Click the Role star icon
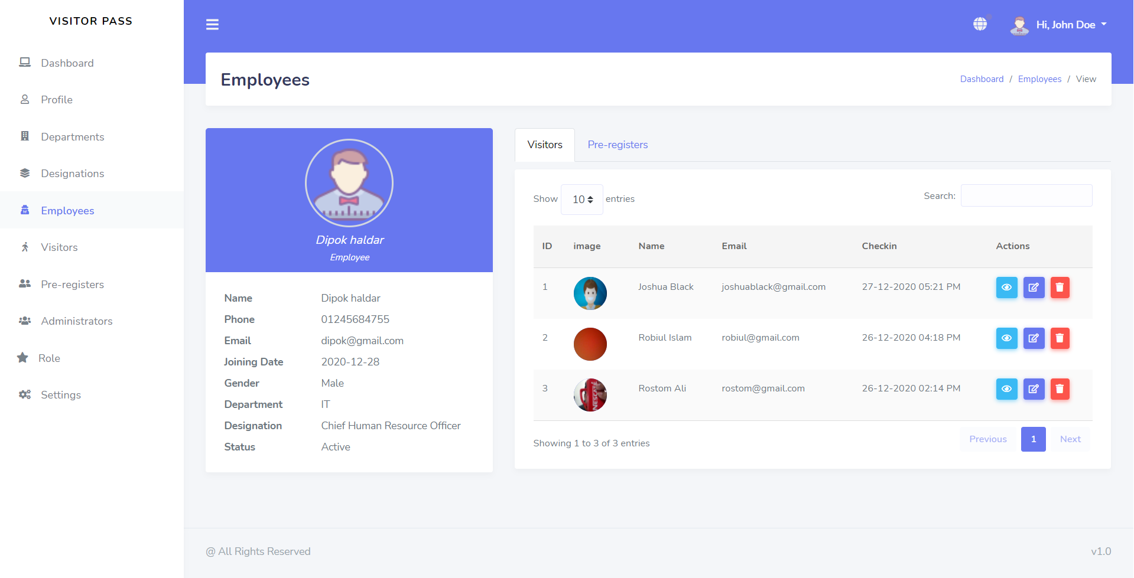Viewport: 1134px width, 578px height. pos(23,358)
